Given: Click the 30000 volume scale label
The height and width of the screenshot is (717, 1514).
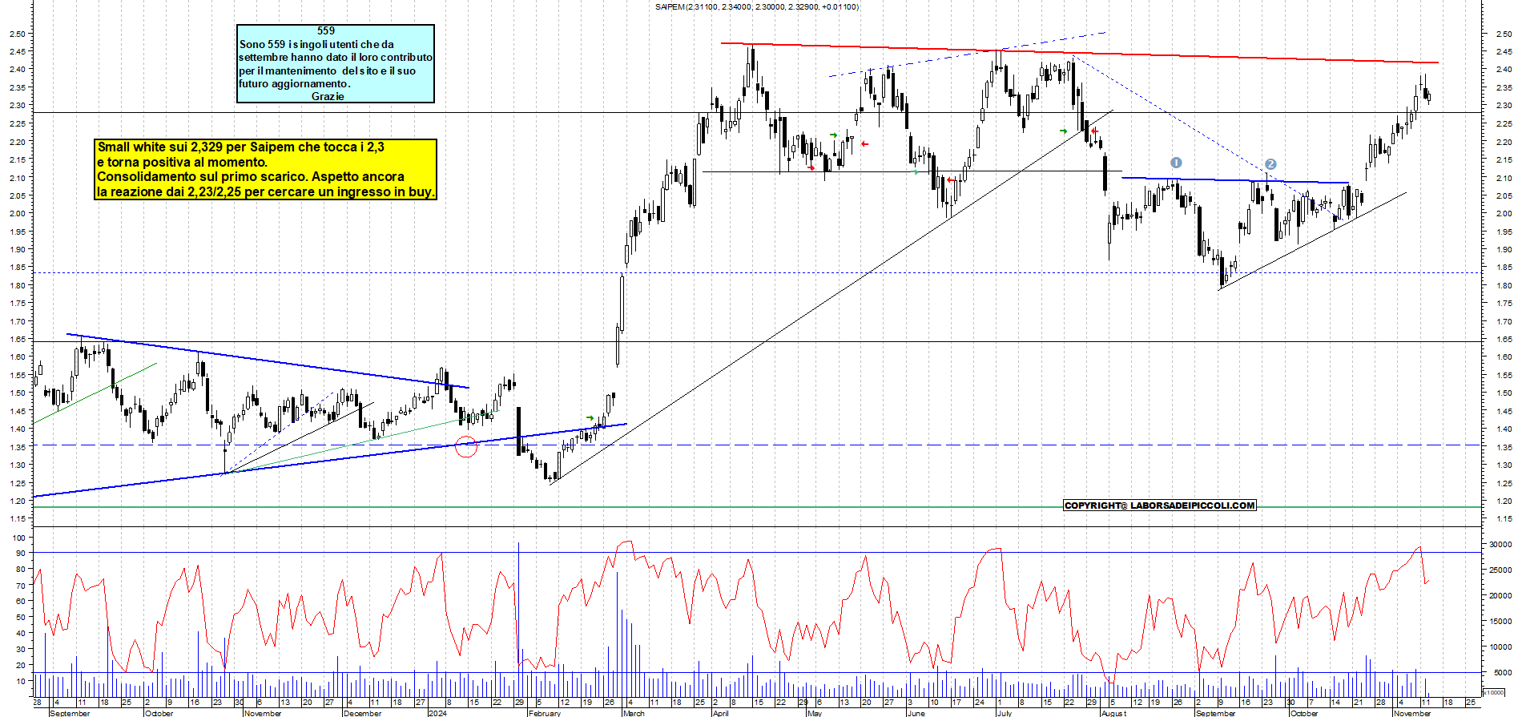Looking at the screenshot, I should [1500, 544].
